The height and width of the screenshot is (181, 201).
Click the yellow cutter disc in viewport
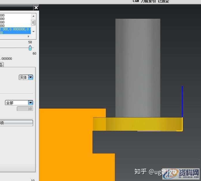pos(138,124)
